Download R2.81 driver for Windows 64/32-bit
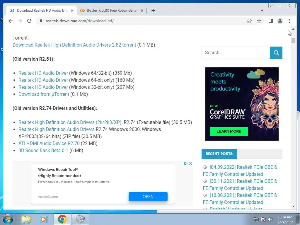 point(43,73)
